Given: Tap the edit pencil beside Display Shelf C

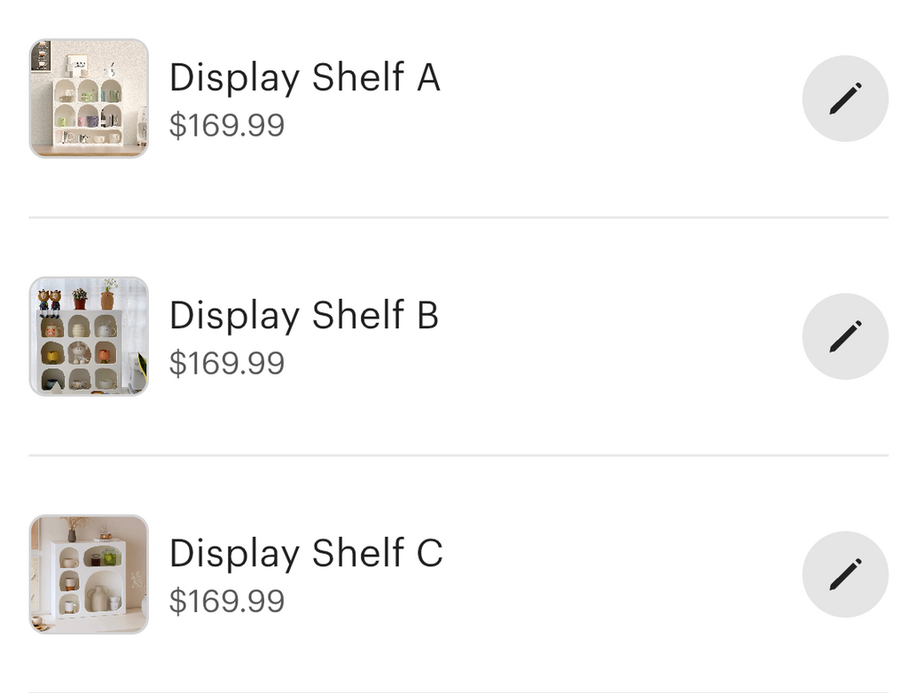Looking at the screenshot, I should click(x=845, y=574).
